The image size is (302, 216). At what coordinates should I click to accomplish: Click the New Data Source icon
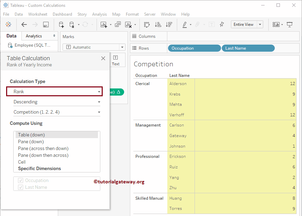(61, 24)
